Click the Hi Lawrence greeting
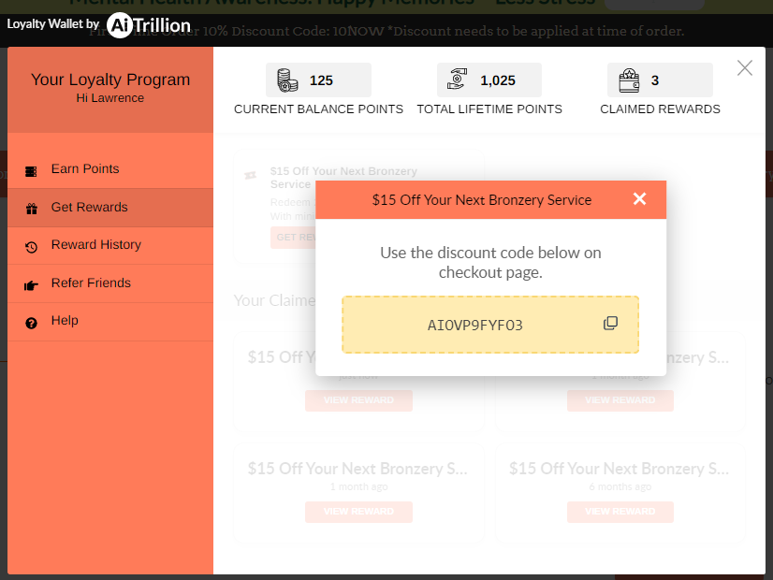 pyautogui.click(x=109, y=98)
